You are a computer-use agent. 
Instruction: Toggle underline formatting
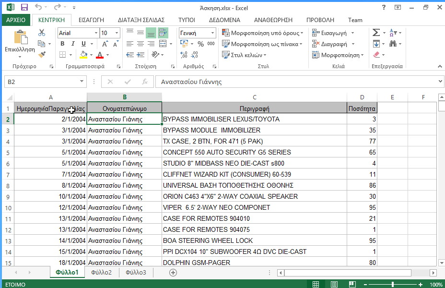coord(83,44)
